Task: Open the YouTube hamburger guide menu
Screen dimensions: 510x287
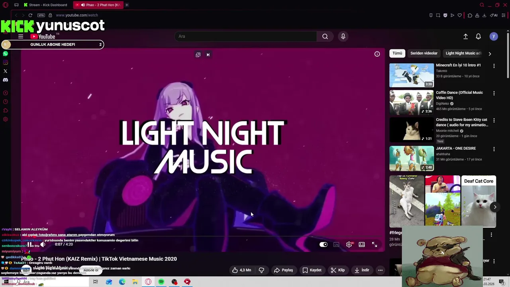Action: 21,36
